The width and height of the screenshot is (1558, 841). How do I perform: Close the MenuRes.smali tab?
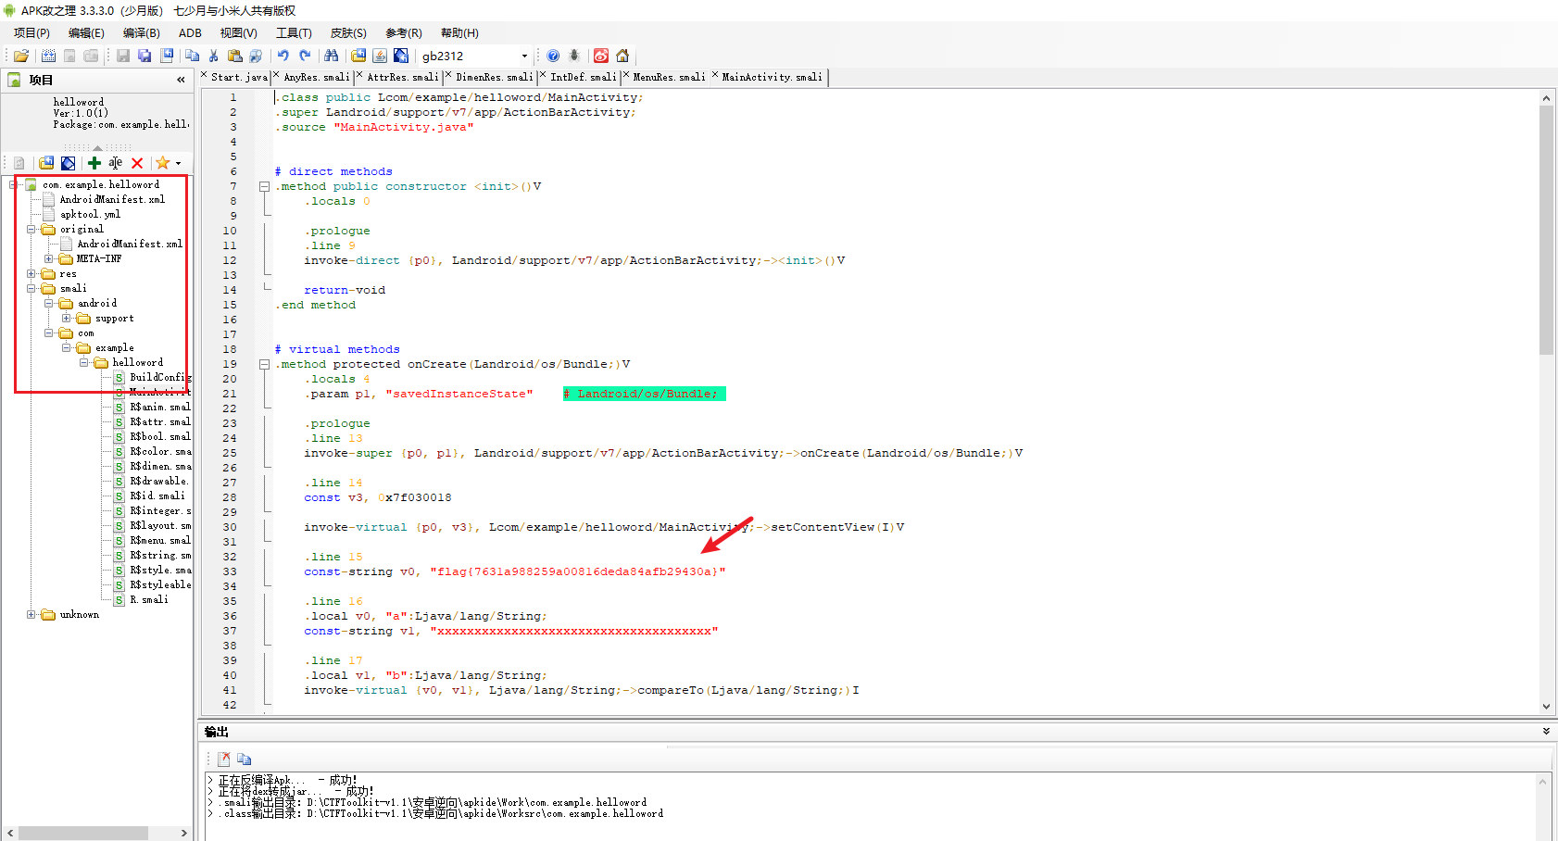[625, 75]
